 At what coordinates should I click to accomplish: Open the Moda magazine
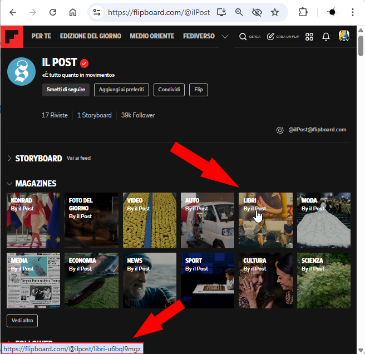(x=324, y=220)
